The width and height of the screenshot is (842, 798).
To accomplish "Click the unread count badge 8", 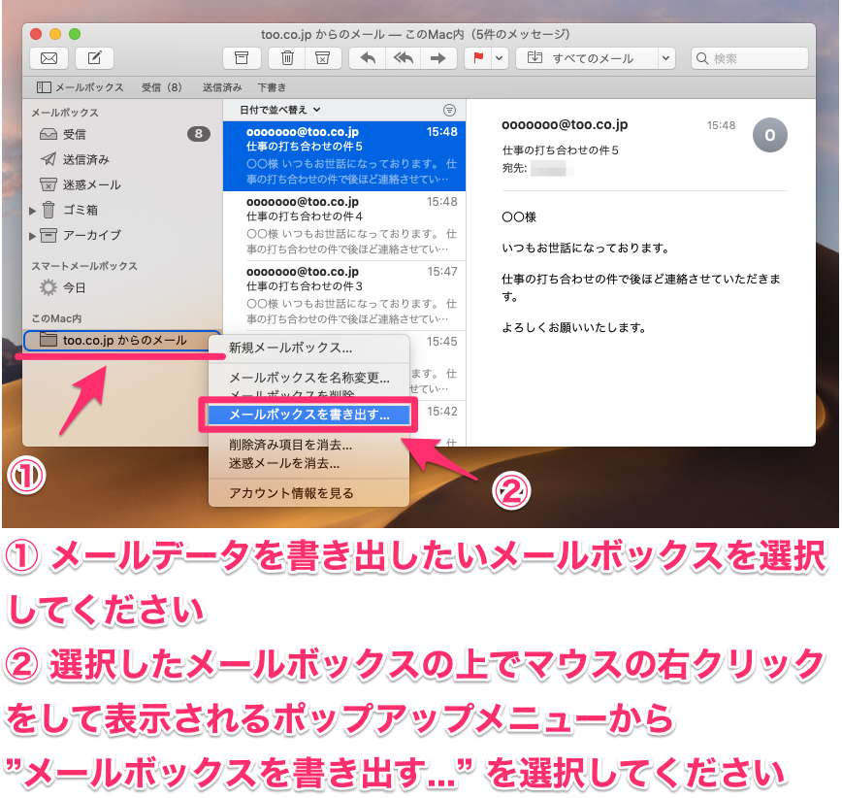I will tap(198, 134).
